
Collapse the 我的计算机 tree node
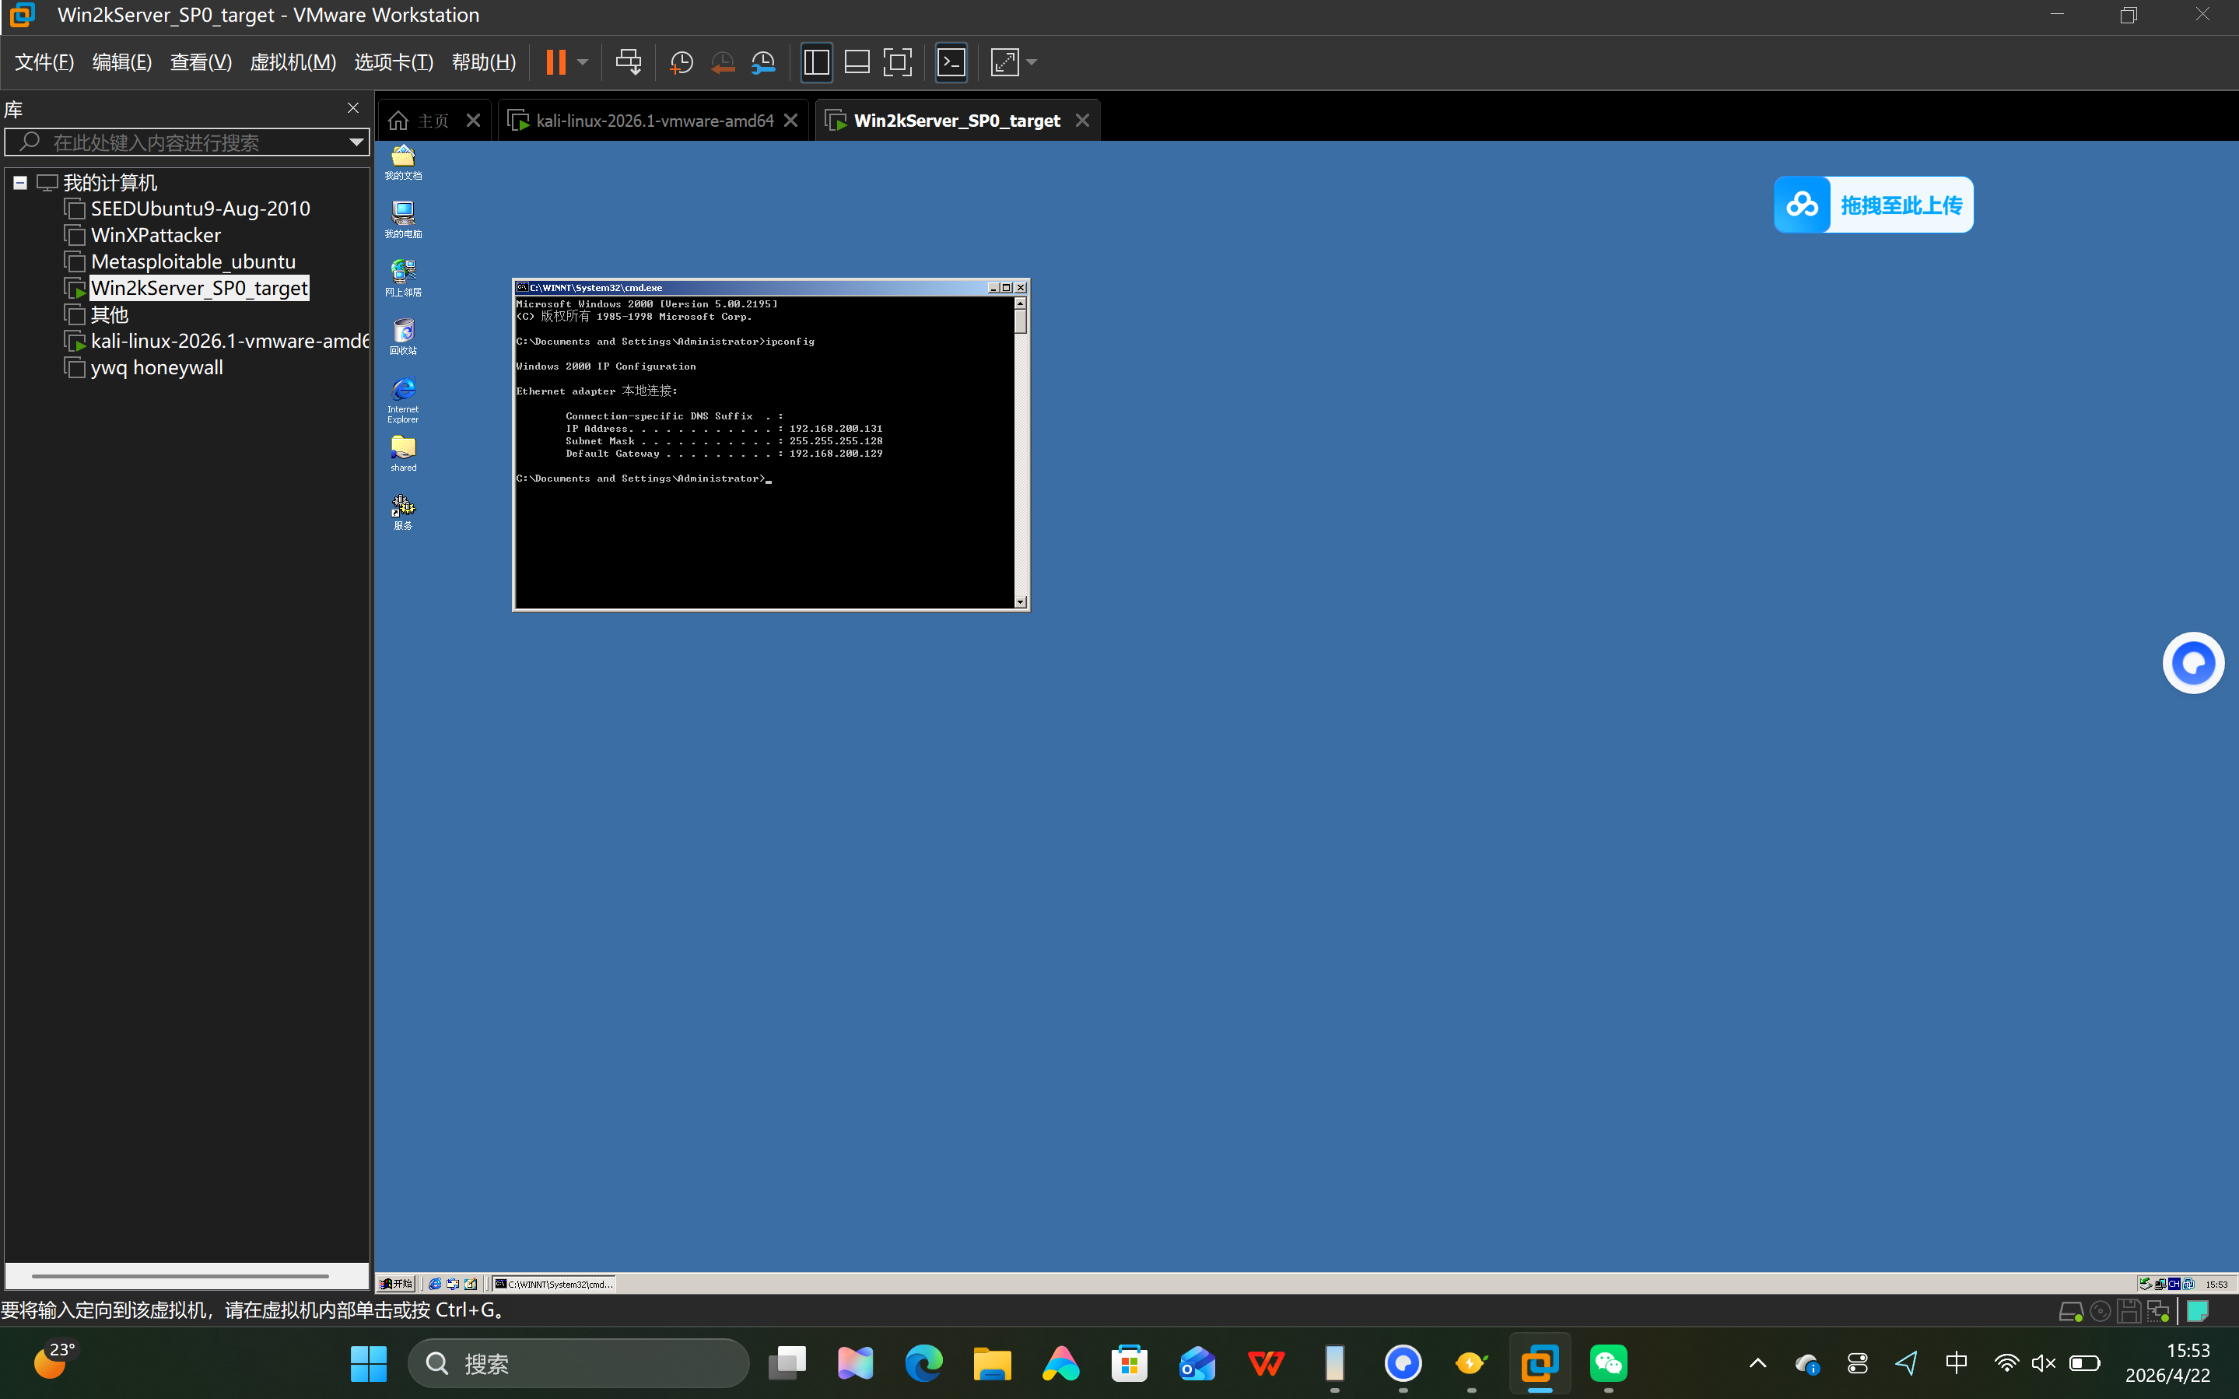19,182
